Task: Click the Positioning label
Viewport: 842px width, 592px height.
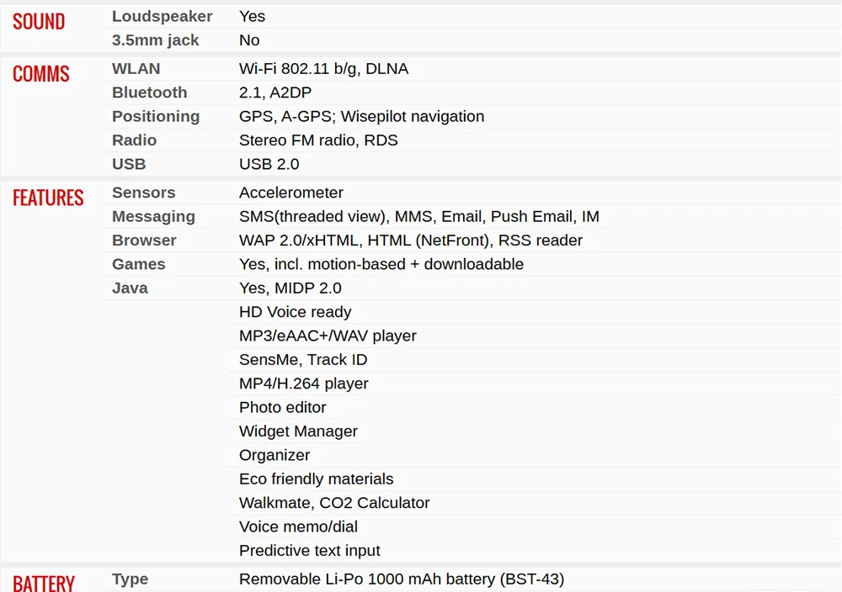Action: (156, 116)
